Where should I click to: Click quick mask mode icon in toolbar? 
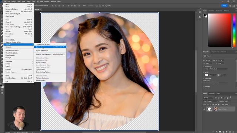point(2,90)
